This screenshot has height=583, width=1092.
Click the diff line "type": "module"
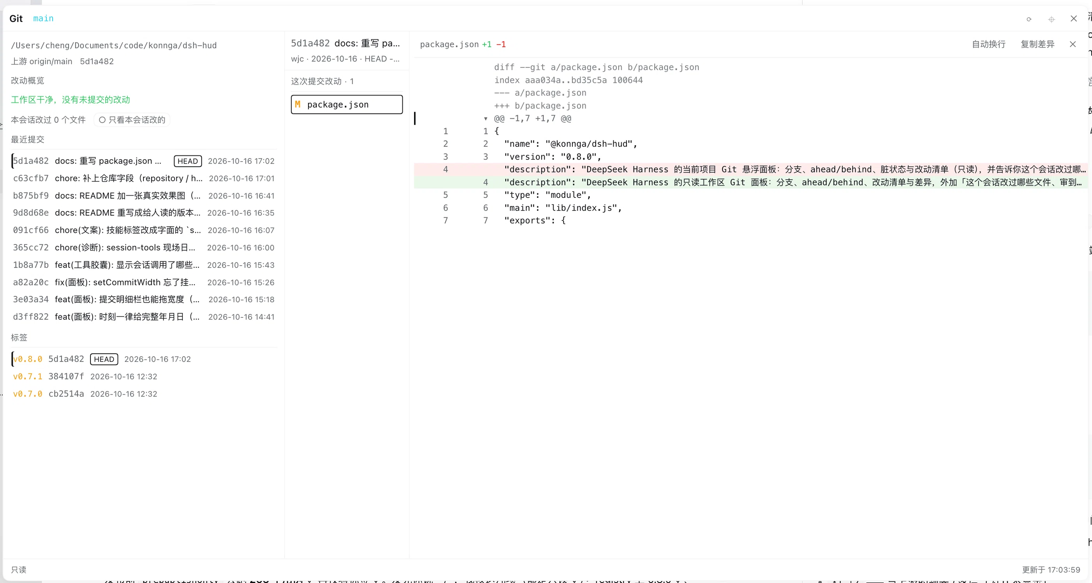click(547, 195)
